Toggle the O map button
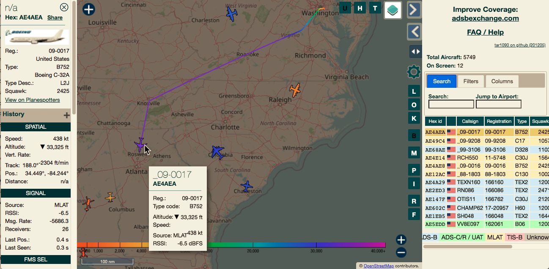 click(414, 105)
